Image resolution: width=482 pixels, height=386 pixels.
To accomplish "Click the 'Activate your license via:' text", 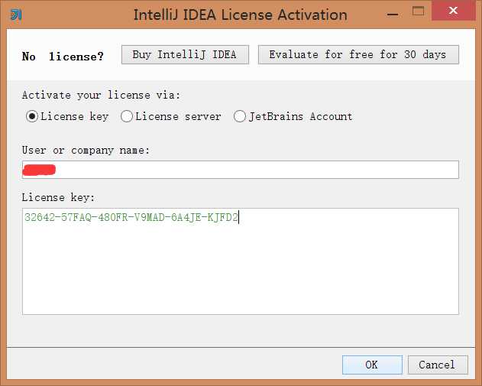I will [101, 95].
